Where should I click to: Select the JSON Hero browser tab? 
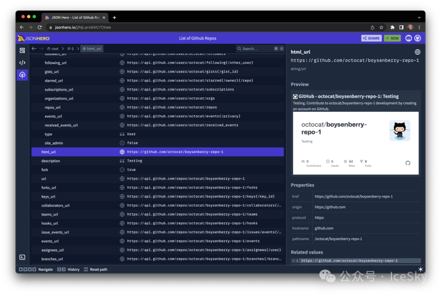coord(73,18)
